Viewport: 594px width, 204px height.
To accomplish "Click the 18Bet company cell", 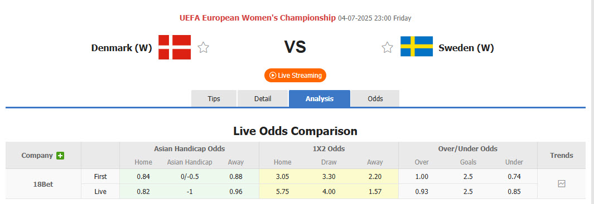I will coord(43,184).
